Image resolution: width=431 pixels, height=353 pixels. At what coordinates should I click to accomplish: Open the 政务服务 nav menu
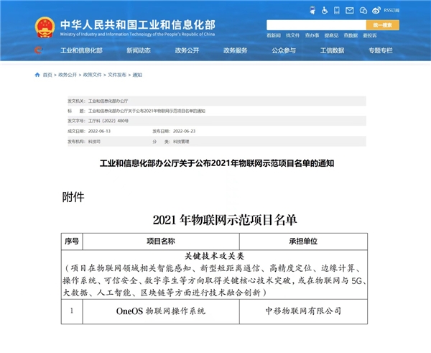(x=236, y=50)
